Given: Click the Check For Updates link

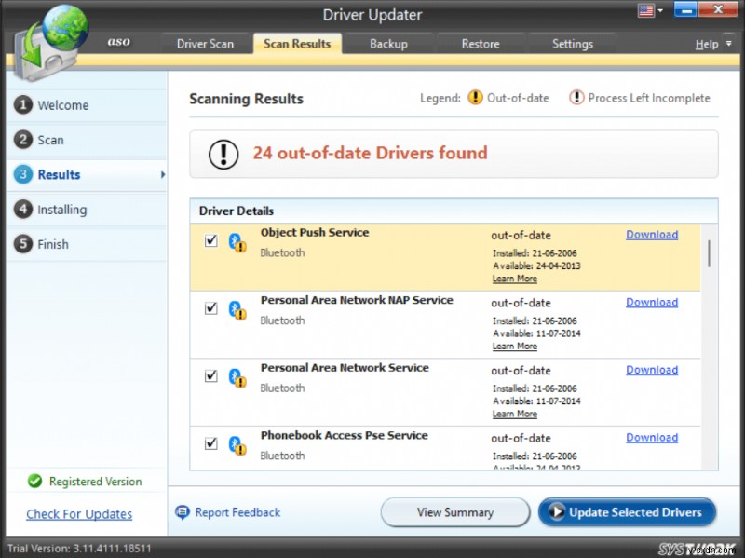Looking at the screenshot, I should (79, 514).
